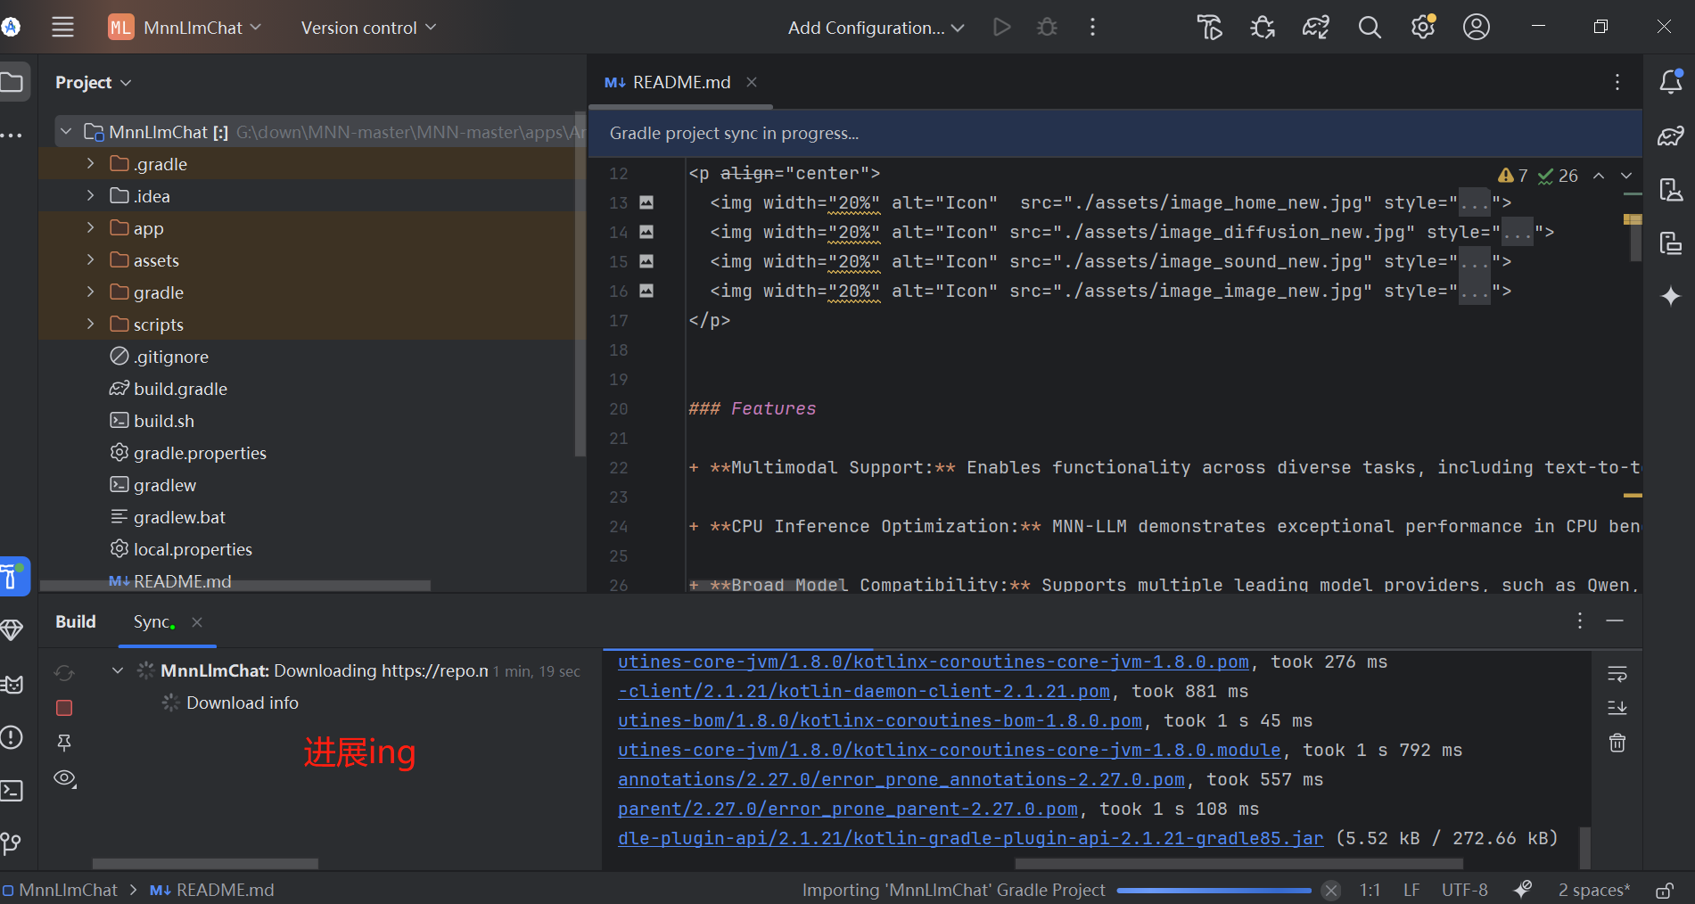Viewport: 1695px width, 904px height.
Task: Click image gutter icon on line 13
Action: [646, 202]
